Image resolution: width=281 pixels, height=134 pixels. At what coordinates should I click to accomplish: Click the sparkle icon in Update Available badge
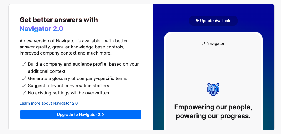click(197, 21)
